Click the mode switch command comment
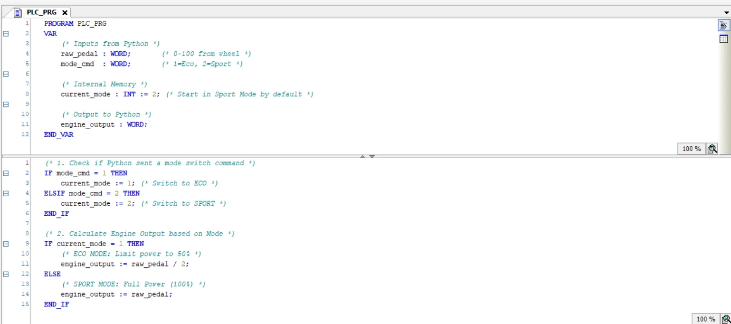 tap(150, 163)
